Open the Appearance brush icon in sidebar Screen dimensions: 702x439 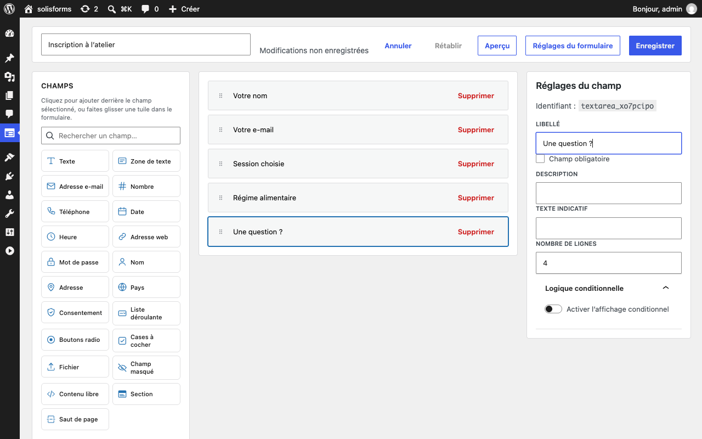[9, 157]
